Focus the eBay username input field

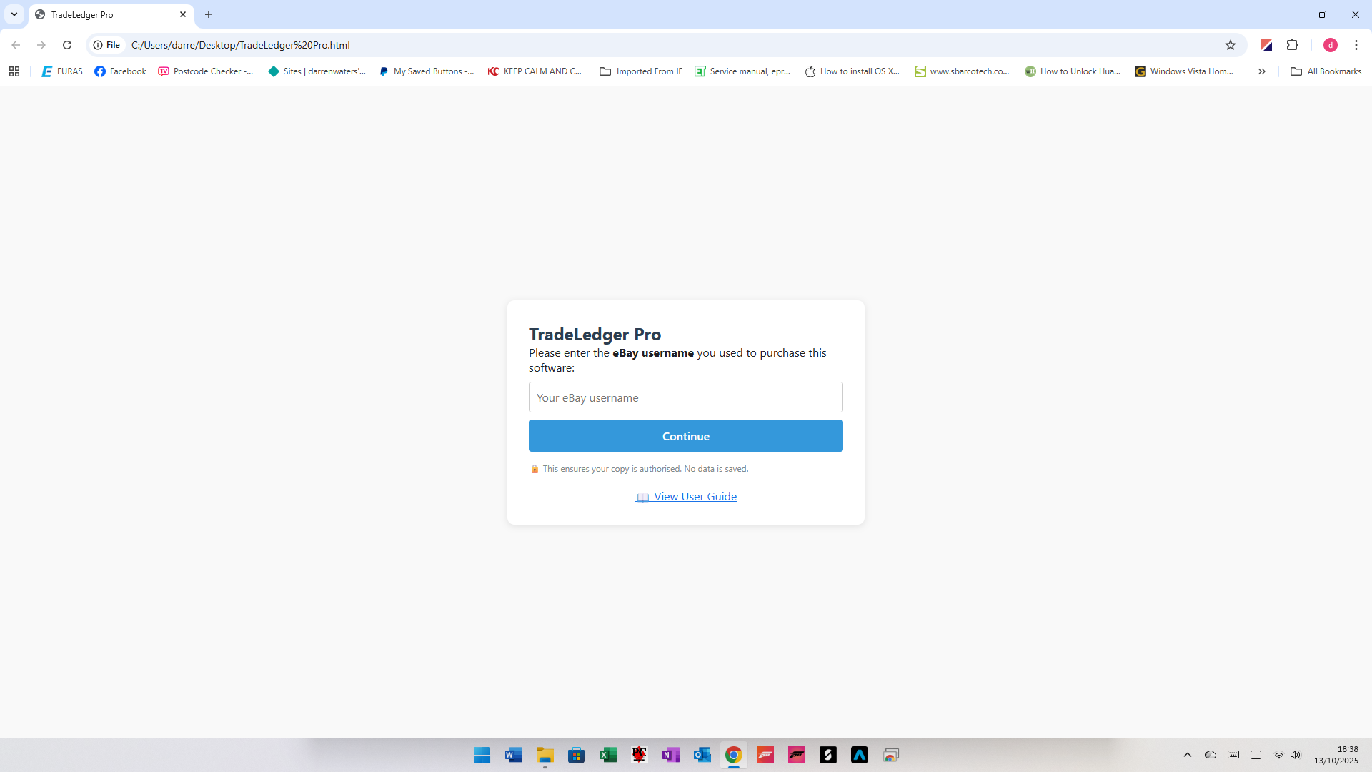coord(685,397)
